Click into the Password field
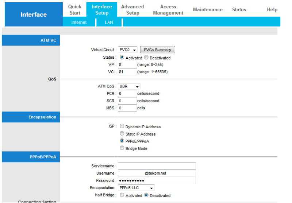 pos(157,180)
